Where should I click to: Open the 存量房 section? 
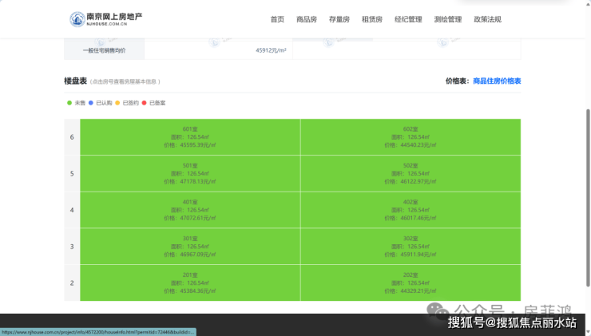pos(339,19)
